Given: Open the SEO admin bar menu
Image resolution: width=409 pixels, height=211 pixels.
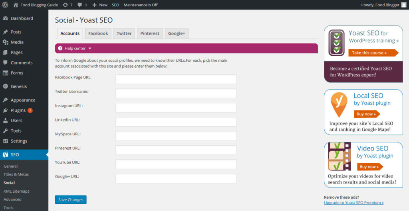Looking at the screenshot, I should tap(115, 5).
